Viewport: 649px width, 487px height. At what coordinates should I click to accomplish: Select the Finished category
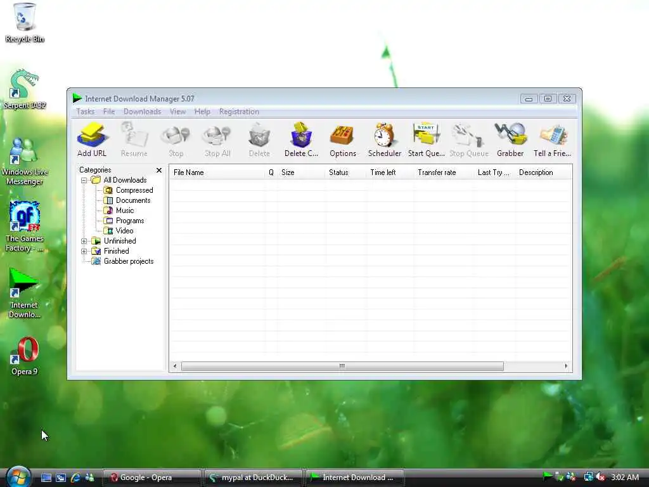pyautogui.click(x=116, y=251)
